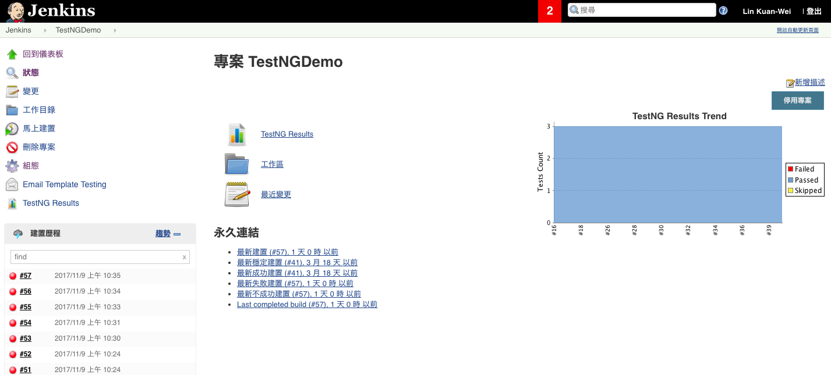Viewport: 831px width, 375px height.
Task: Open Email Template Testing sidebar item
Action: point(65,184)
